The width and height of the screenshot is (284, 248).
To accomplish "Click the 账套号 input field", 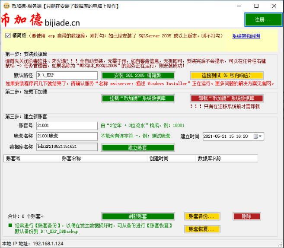I will (67, 126).
